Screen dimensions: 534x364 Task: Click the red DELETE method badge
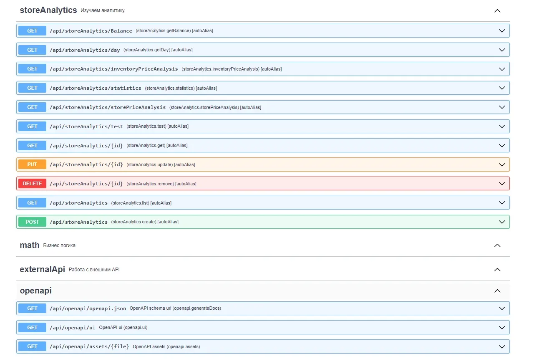pos(32,184)
